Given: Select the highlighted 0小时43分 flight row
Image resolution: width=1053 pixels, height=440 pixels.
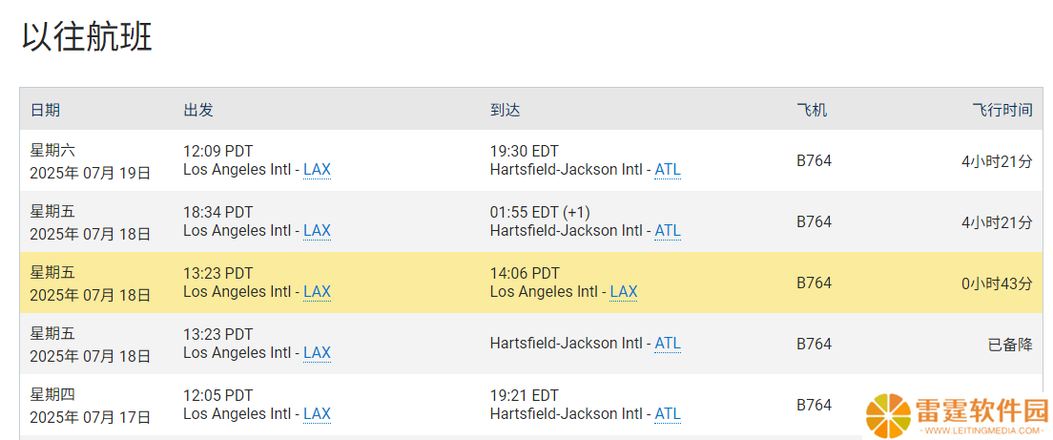Looking at the screenshot, I should coord(530,283).
